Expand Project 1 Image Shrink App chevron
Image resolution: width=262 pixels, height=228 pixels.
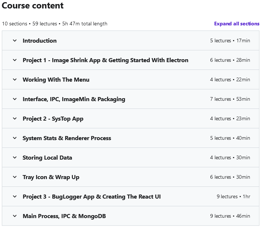pyautogui.click(x=15, y=60)
